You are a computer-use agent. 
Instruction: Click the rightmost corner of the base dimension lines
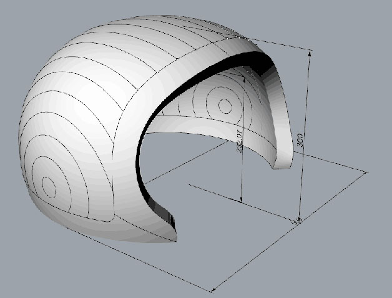[x=367, y=171]
